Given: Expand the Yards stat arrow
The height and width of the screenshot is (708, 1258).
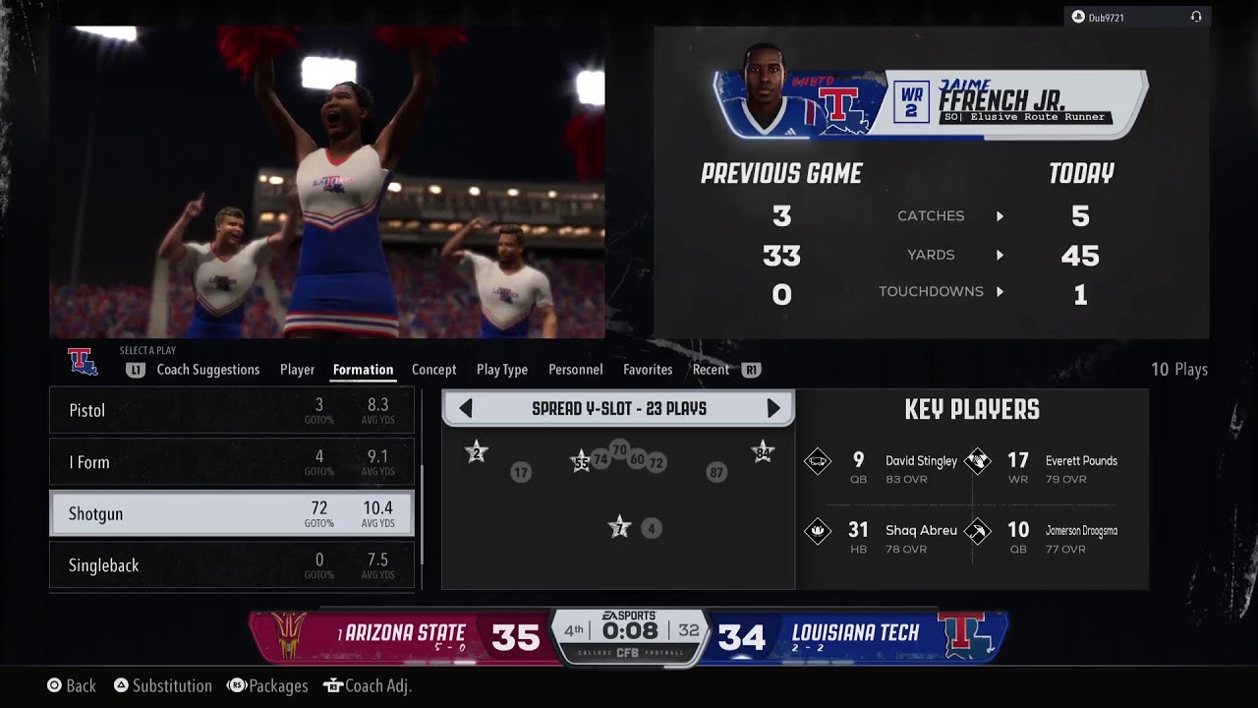Looking at the screenshot, I should (x=1000, y=256).
